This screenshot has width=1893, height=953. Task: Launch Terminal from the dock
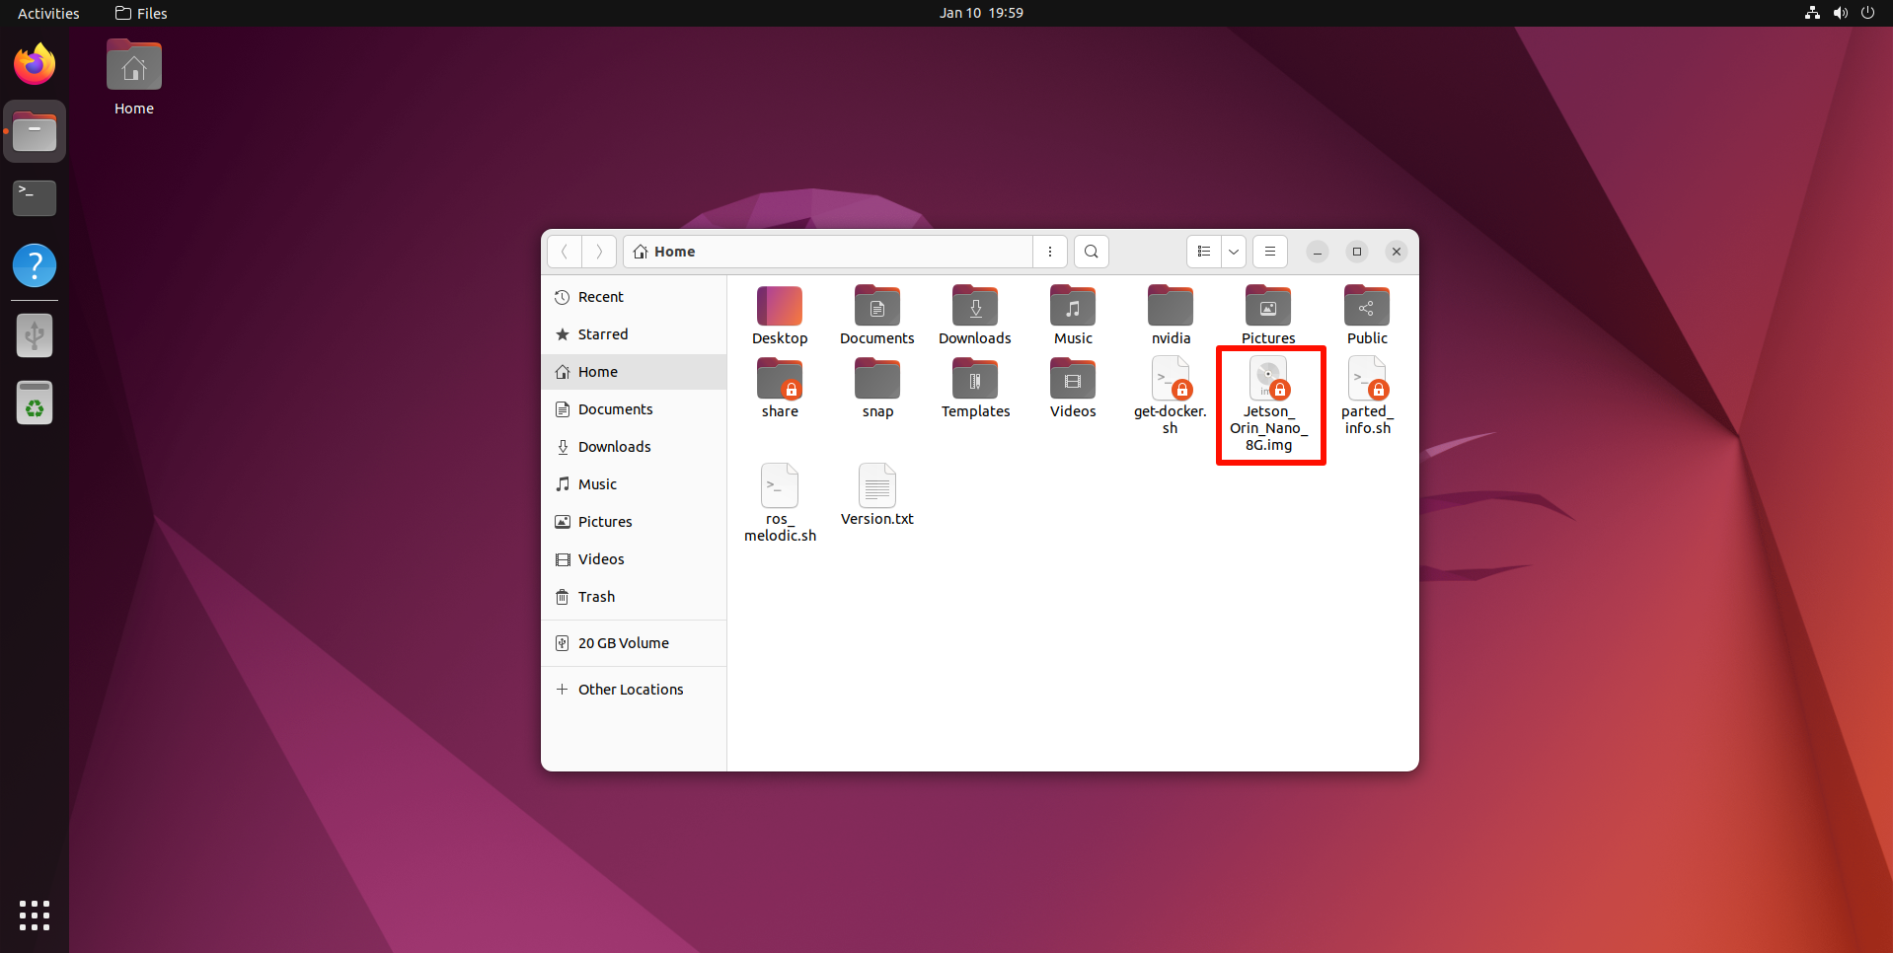35,198
